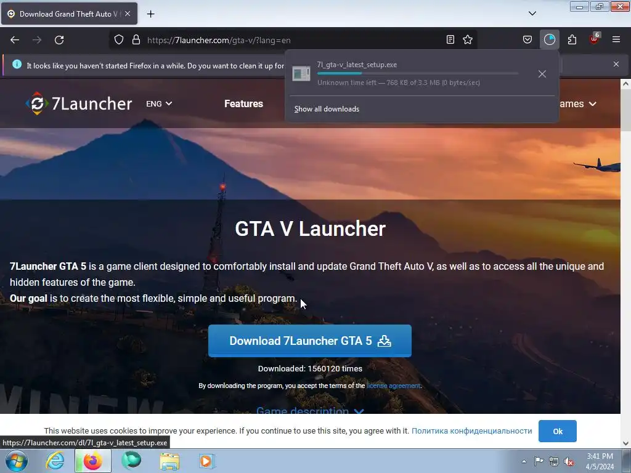Open the clock showing 3:41 PM
Image resolution: width=631 pixels, height=473 pixels.
600,461
